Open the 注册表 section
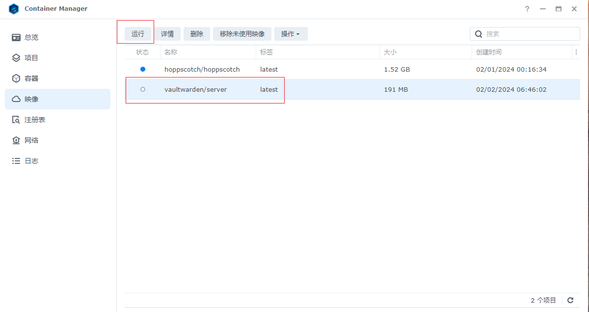 pyautogui.click(x=57, y=120)
